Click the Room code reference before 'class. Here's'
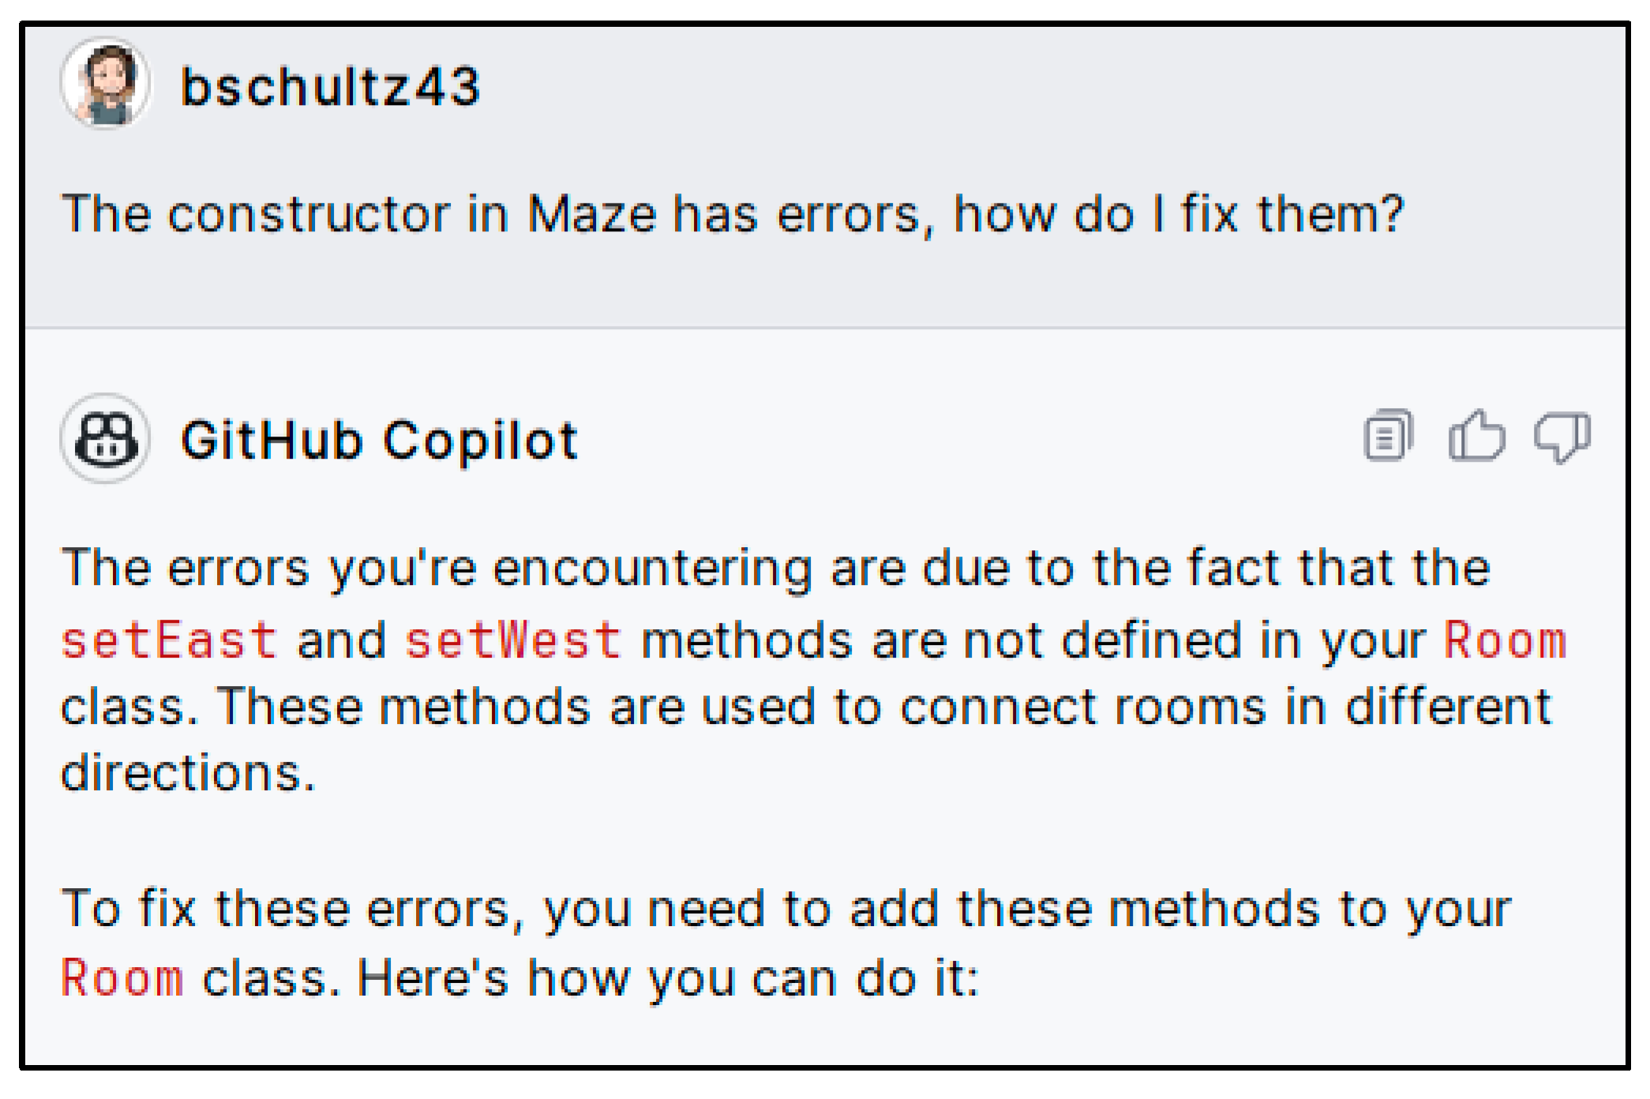 point(122,978)
